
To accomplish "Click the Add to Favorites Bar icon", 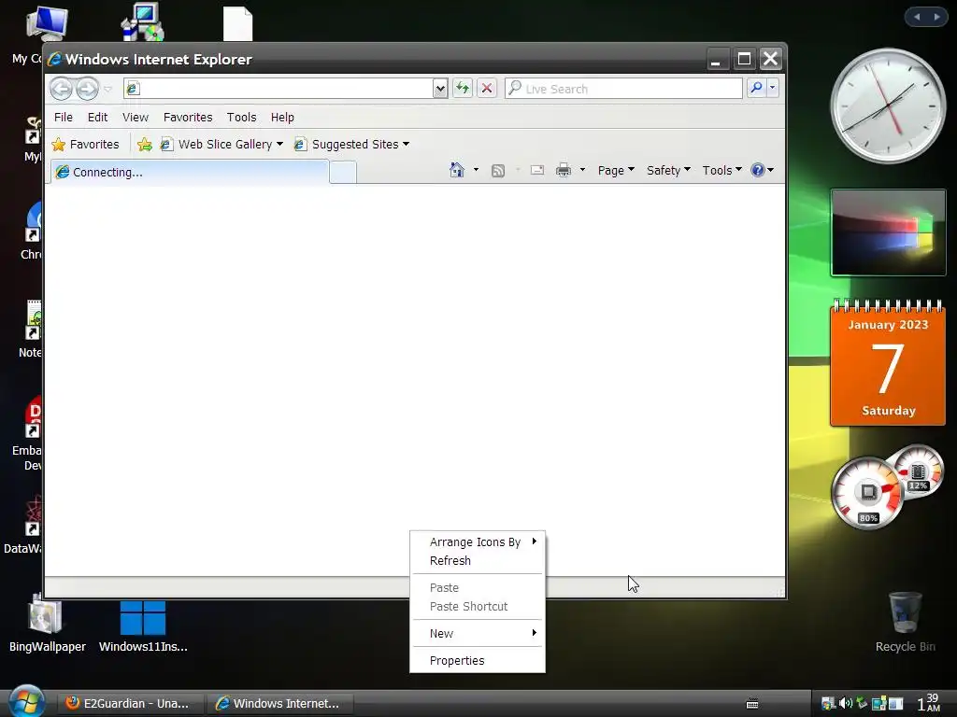I will pyautogui.click(x=145, y=145).
